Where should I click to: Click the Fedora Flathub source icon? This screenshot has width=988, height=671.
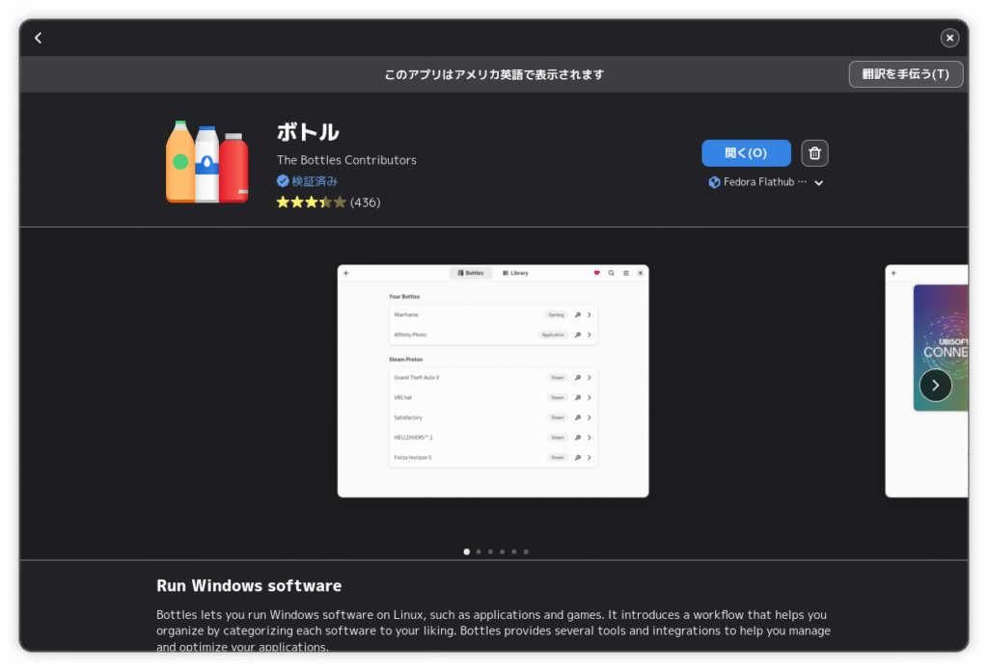714,182
